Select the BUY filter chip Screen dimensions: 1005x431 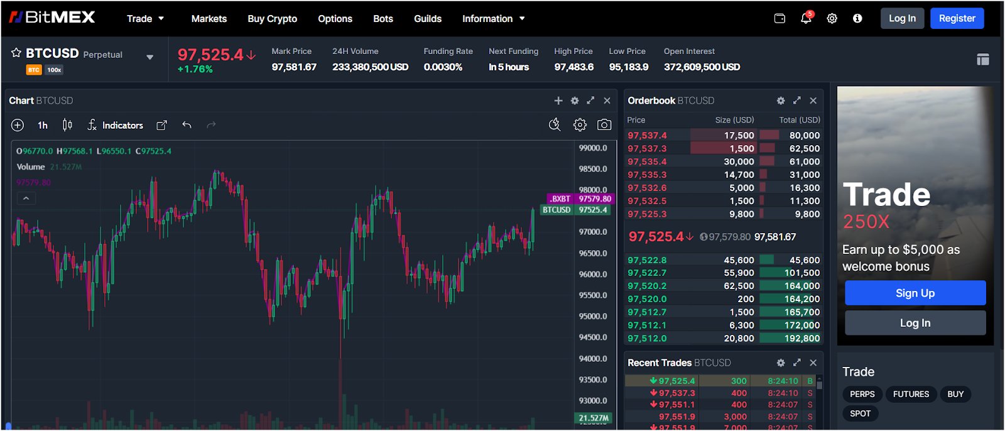click(955, 394)
